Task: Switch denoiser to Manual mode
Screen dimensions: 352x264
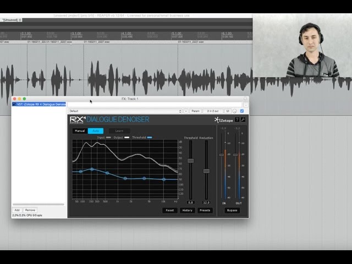Action: point(80,131)
